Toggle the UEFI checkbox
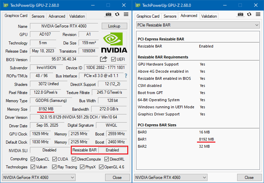The image size is (264, 183). 113,59
